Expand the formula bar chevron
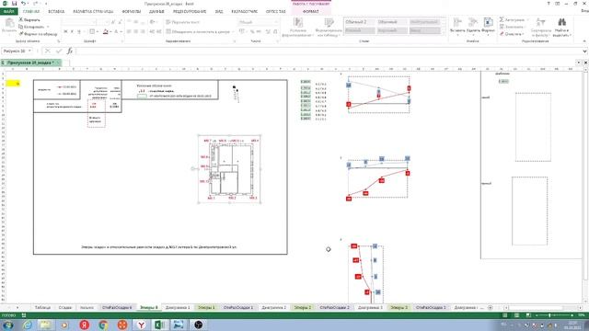 585,51
